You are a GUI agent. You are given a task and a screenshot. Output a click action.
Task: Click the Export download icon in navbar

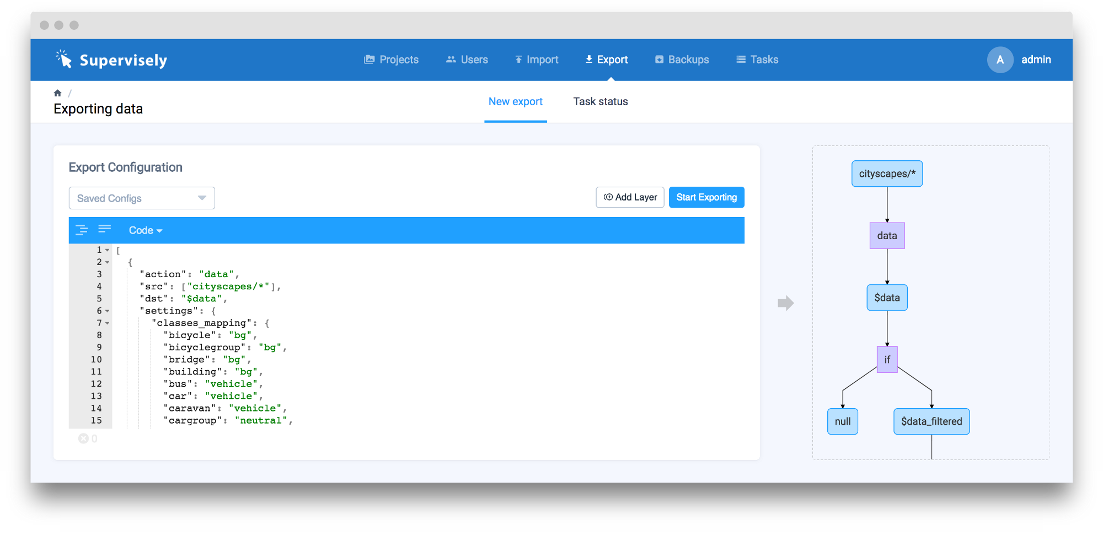[x=589, y=59]
